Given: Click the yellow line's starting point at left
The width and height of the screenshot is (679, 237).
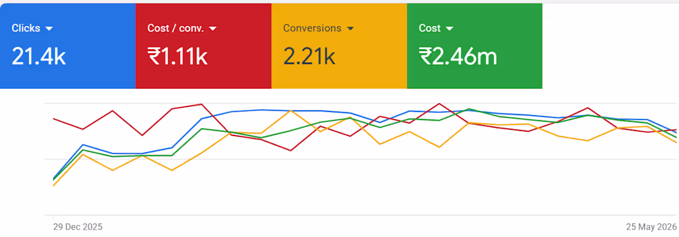Looking at the screenshot, I should (x=53, y=186).
